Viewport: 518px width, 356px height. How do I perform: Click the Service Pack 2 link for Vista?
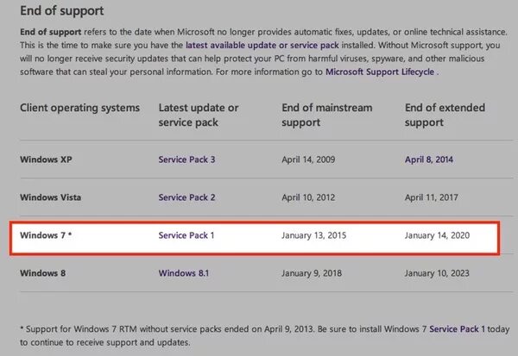coord(186,197)
